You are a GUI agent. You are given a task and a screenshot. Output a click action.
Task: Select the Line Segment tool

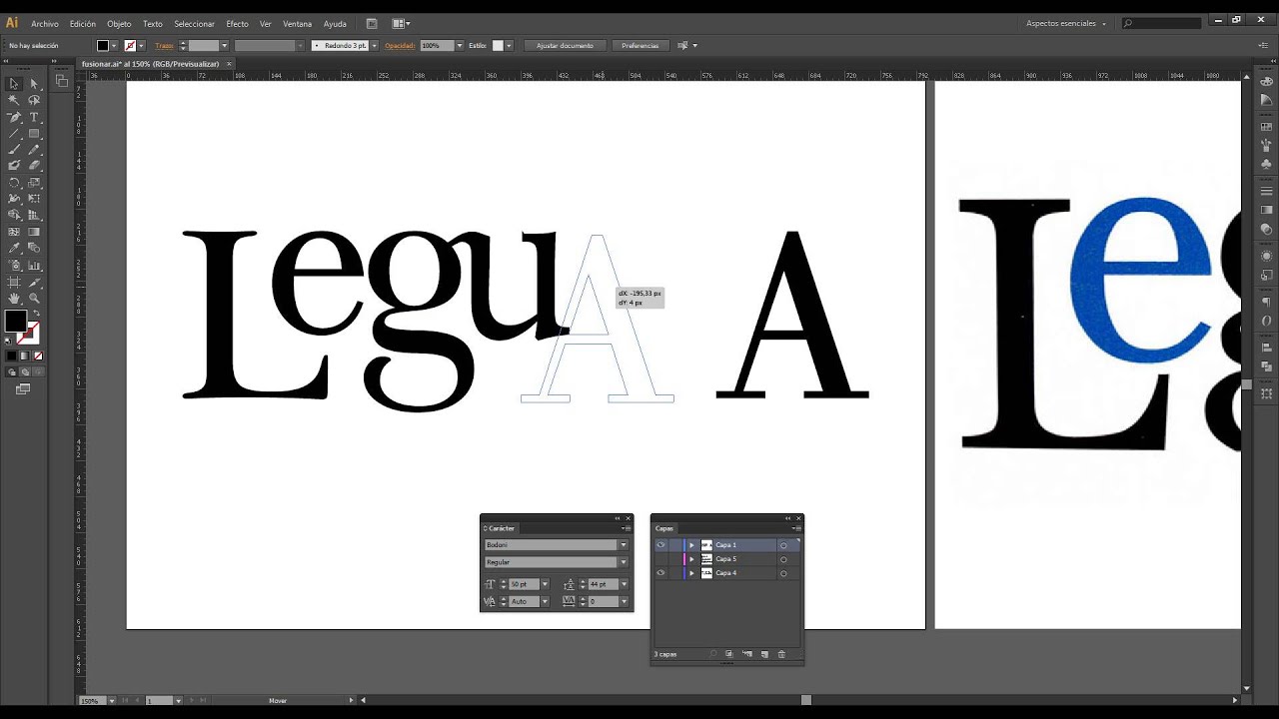coord(14,133)
